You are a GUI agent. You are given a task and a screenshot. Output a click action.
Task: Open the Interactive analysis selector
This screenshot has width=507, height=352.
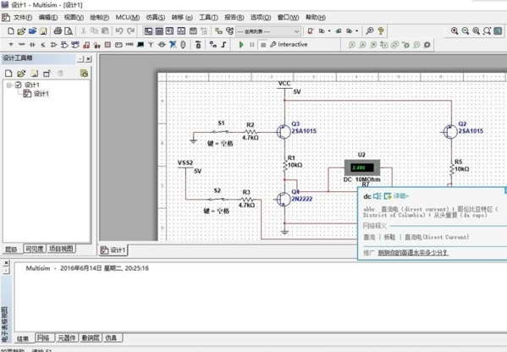coord(289,45)
